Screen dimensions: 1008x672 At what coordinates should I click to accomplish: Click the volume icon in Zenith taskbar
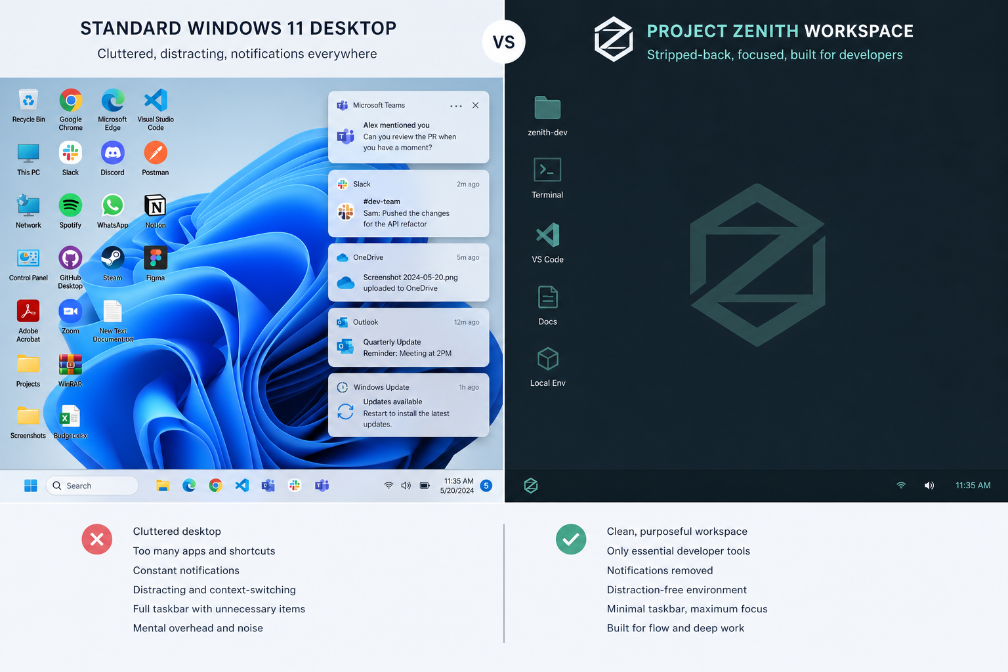coord(929,486)
